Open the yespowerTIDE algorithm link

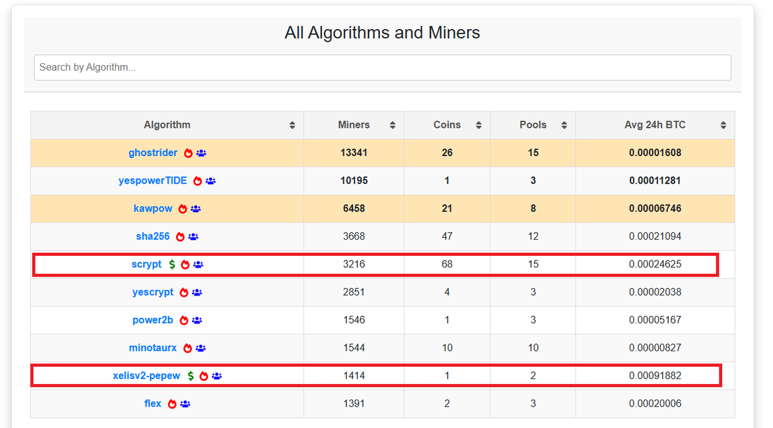(x=153, y=180)
